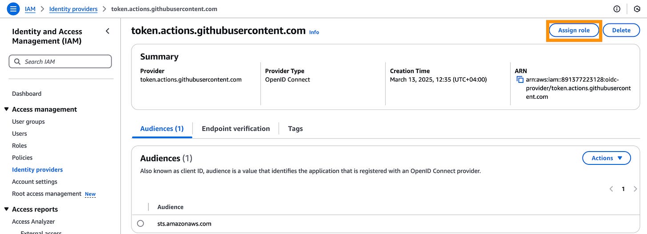
Task: Click the Delete button
Action: click(621, 30)
